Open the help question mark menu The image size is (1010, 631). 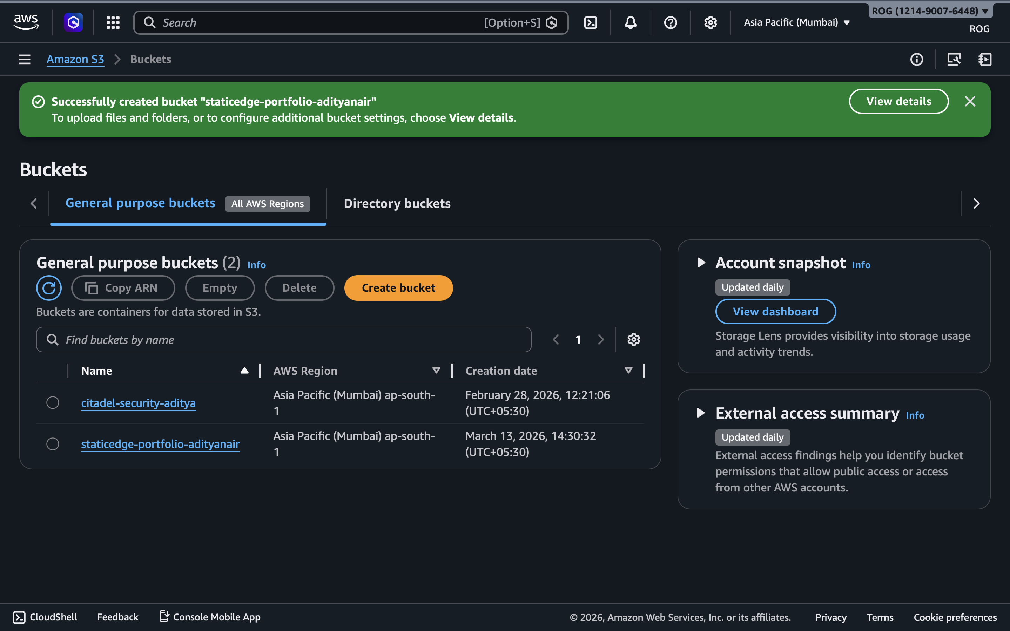tap(670, 22)
